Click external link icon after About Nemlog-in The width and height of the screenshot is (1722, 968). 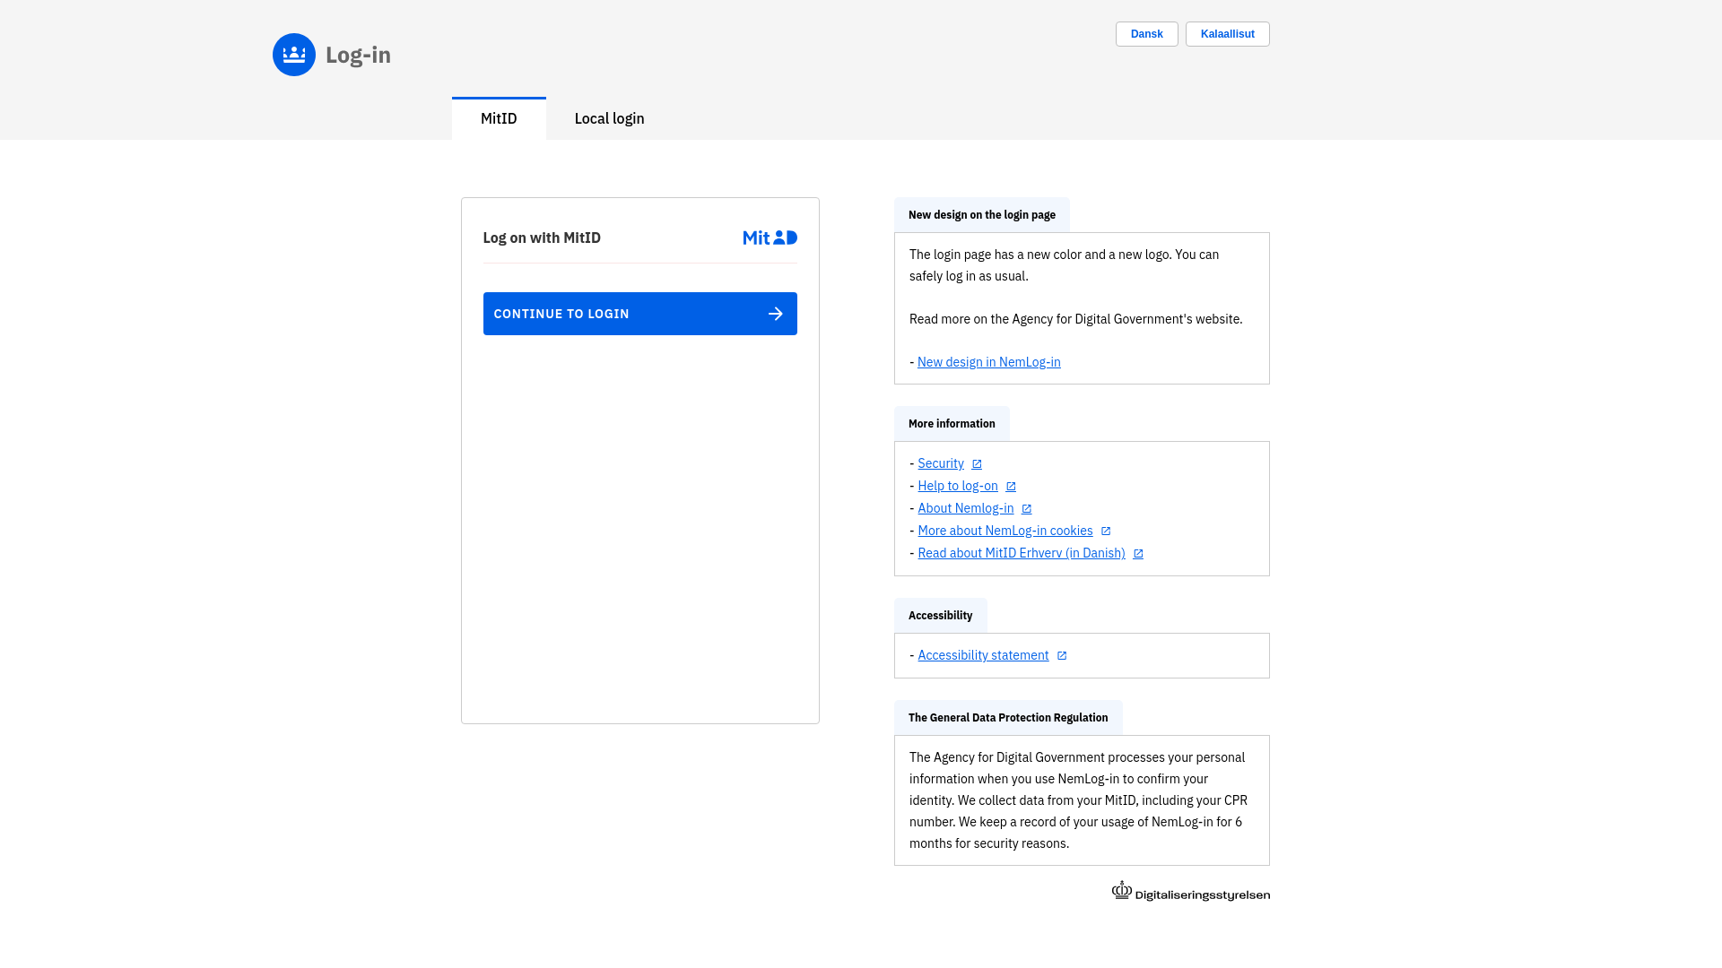pos(1027,509)
